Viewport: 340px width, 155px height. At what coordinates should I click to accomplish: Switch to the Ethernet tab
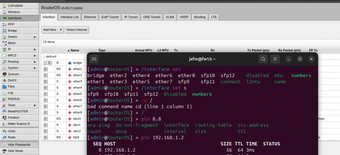90,17
